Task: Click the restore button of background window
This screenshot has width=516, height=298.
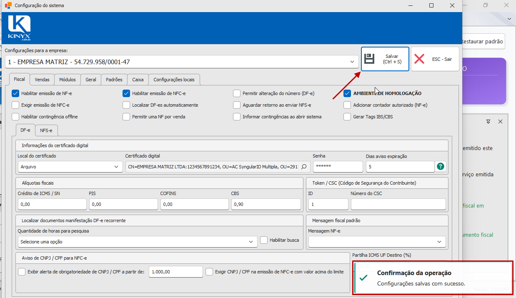Action: coord(486,5)
